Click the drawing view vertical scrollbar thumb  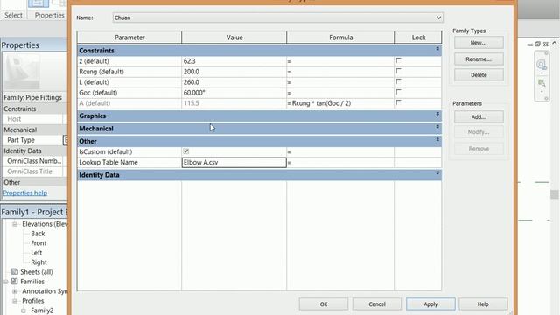click(554, 194)
